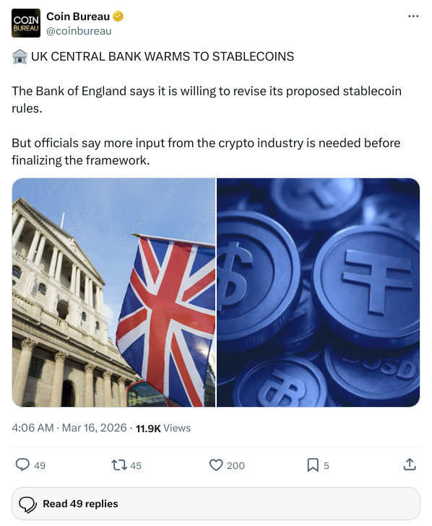
Task: Click the 11.9K Views count
Action: [x=163, y=428]
